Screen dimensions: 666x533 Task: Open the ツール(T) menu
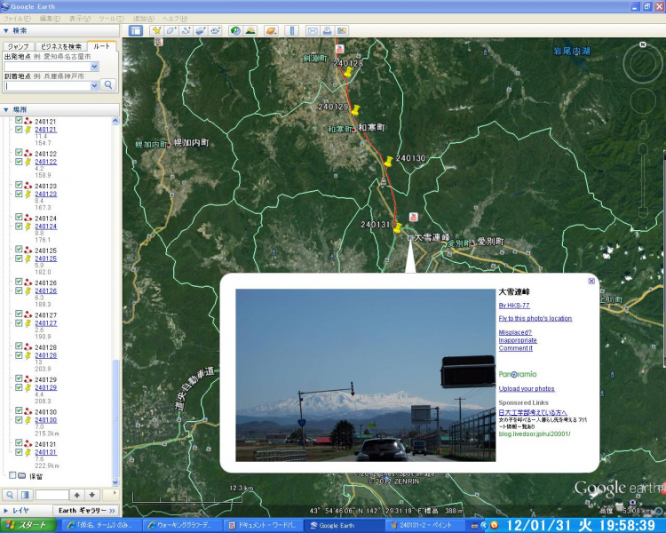coord(111,19)
